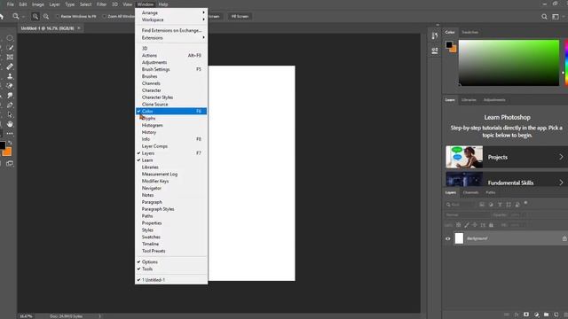Switch to the Channels tab
This screenshot has height=319, width=568.
point(470,192)
